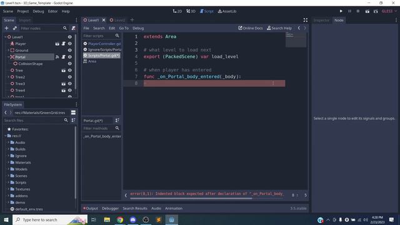Switch to 3D workspace
The height and width of the screenshot is (225, 400).
[x=191, y=11]
